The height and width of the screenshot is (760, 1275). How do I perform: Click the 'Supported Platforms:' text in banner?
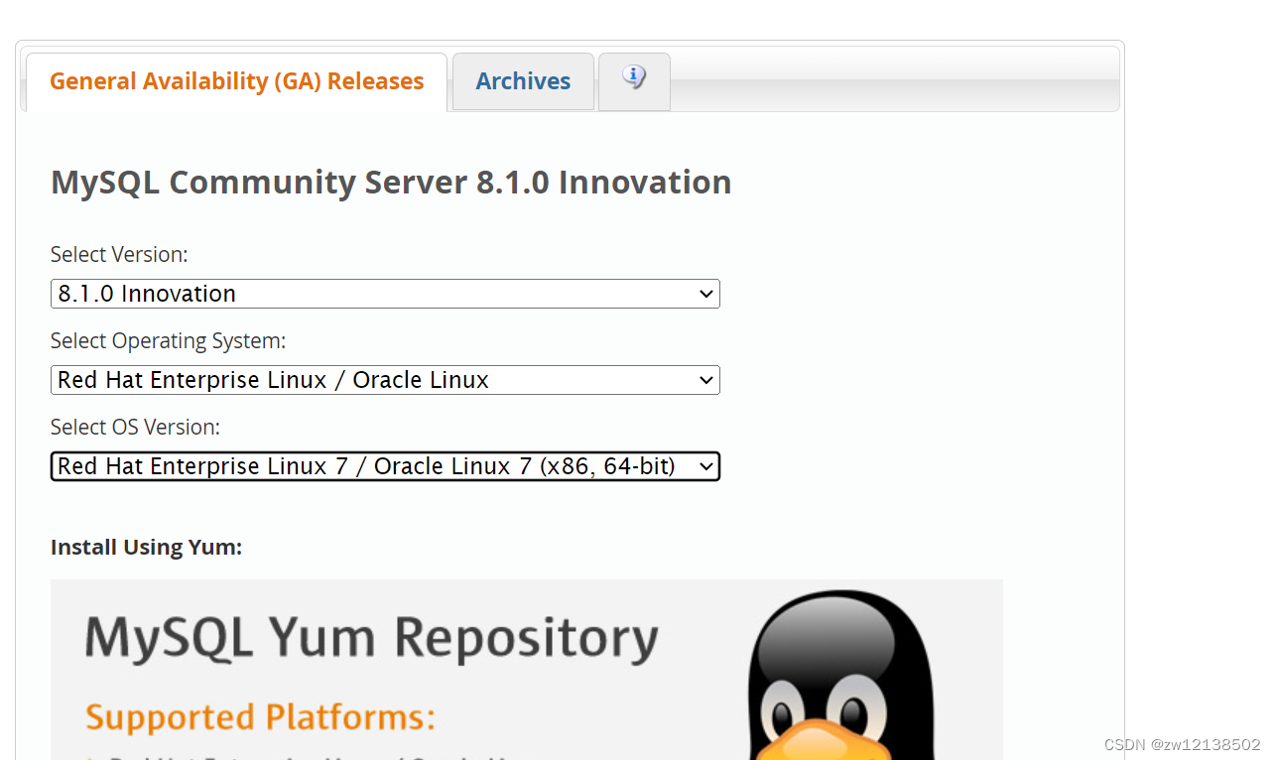click(x=260, y=717)
